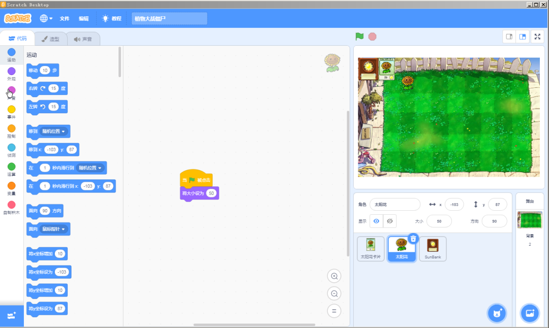Switch to the 造型 costumes tab
The image size is (549, 328).
click(x=50, y=39)
